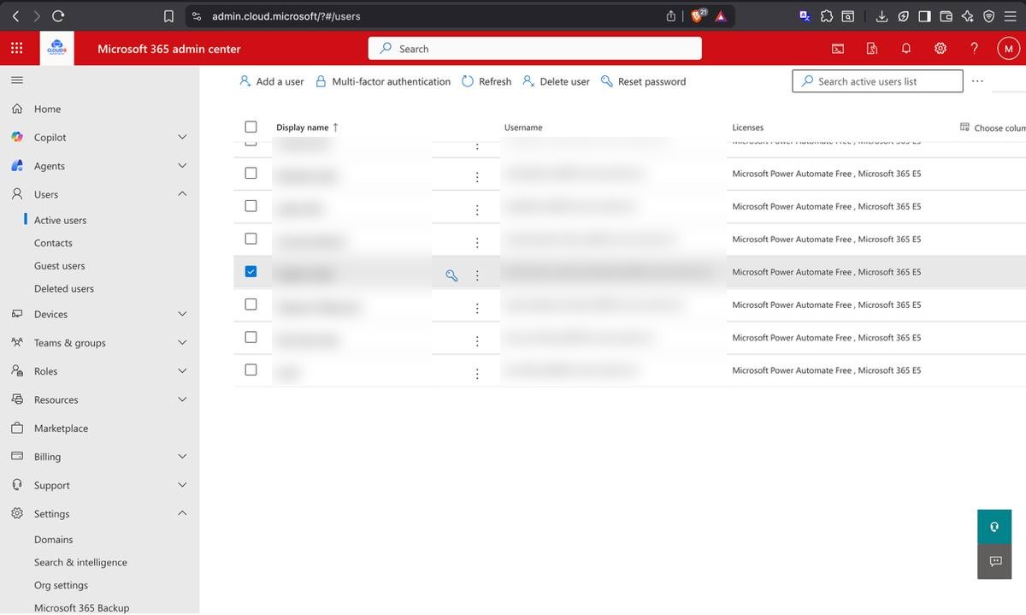This screenshot has width=1026, height=615.
Task: Open Deleted users page
Action: click(64, 288)
